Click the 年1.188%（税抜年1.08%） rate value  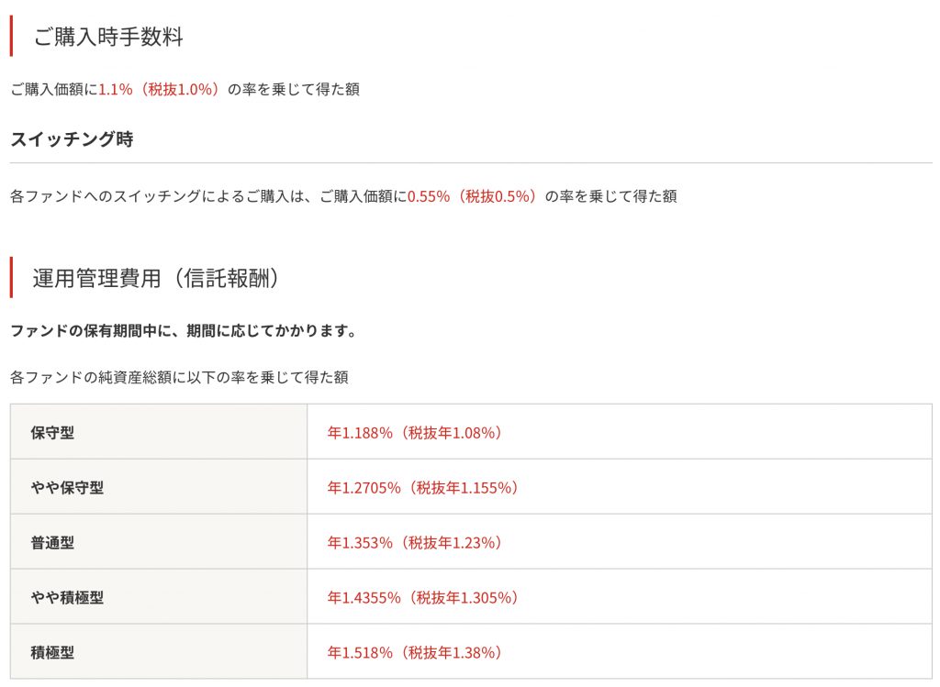point(415,433)
